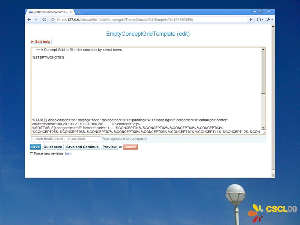The image size is (300, 225).
Task: Bookmark this page with the star icon
Action: (53, 19)
